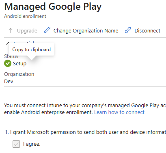Open the Learn how to connect link
166x153 pixels.
point(119,112)
